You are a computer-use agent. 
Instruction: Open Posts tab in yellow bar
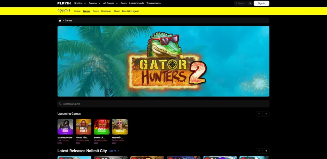pos(96,11)
